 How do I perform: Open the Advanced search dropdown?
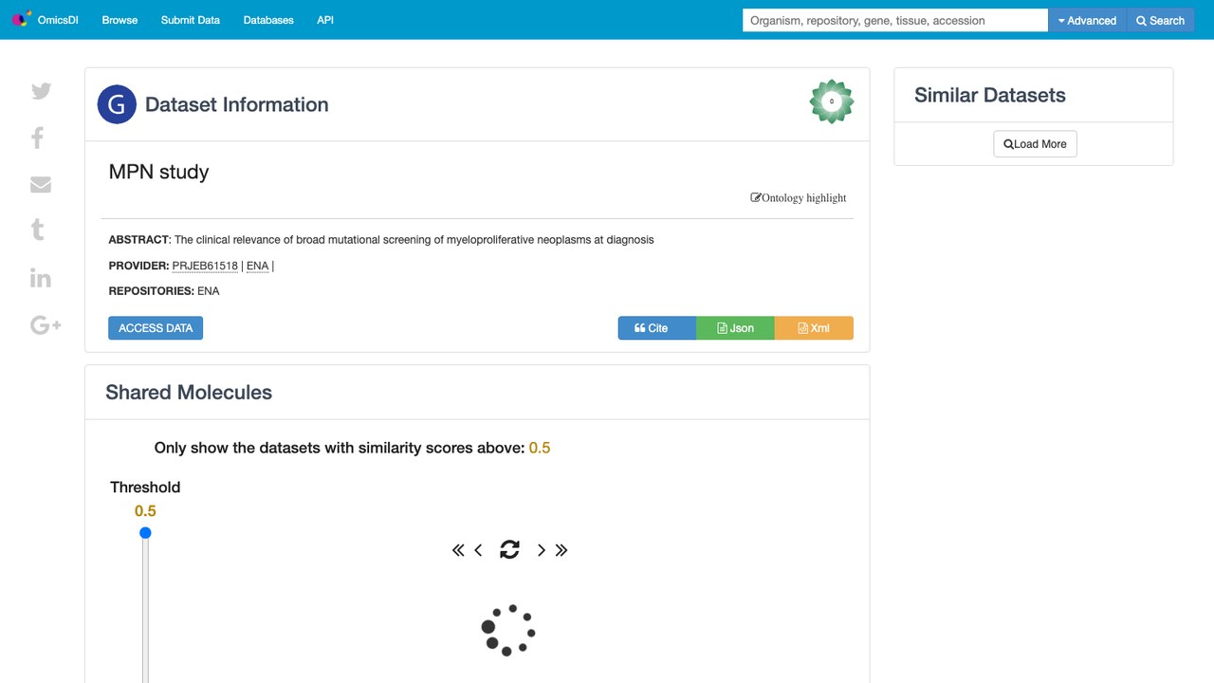click(1087, 20)
